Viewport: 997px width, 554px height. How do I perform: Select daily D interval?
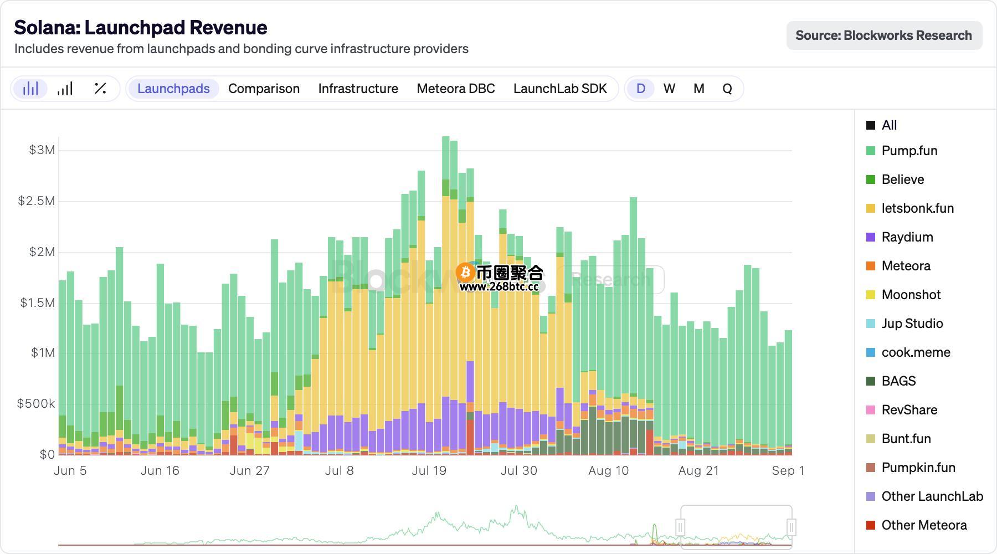click(x=641, y=89)
